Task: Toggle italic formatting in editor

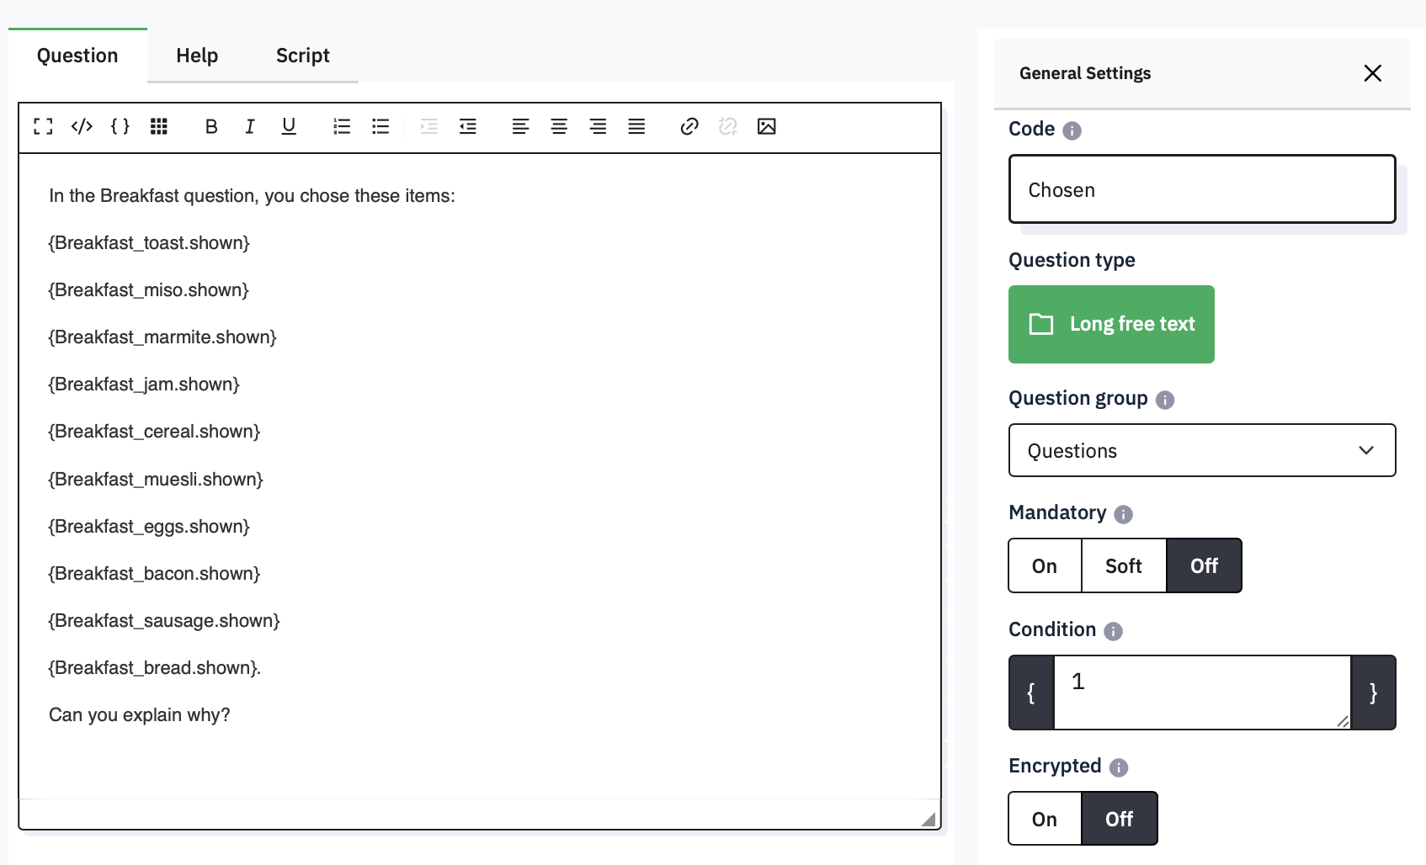Action: coord(250,126)
